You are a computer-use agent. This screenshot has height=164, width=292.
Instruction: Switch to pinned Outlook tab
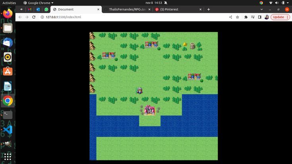point(38,9)
